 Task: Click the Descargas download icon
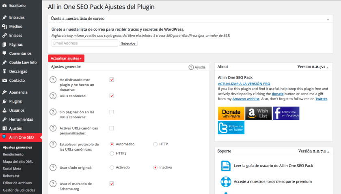[4, 71]
